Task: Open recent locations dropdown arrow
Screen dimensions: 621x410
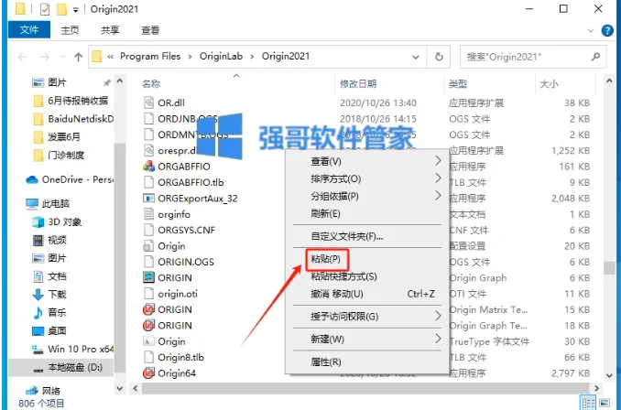Action: [x=62, y=57]
